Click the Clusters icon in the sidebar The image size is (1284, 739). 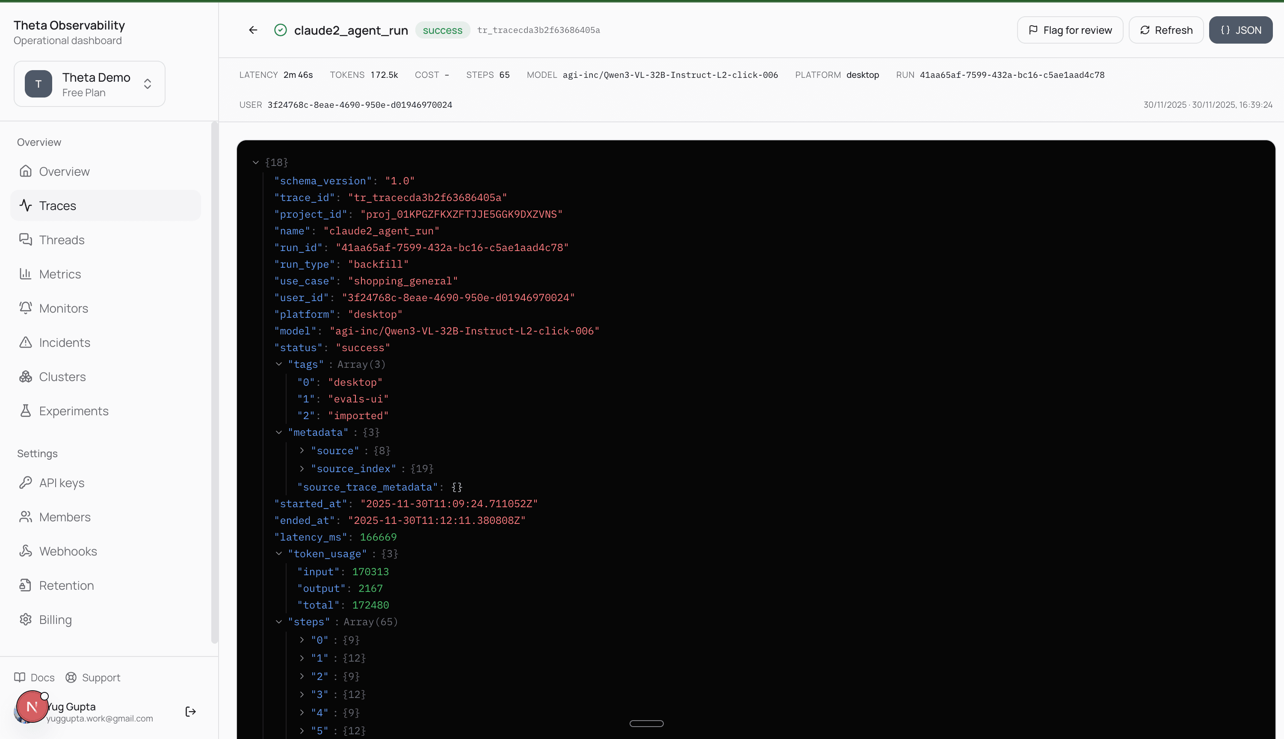point(26,377)
